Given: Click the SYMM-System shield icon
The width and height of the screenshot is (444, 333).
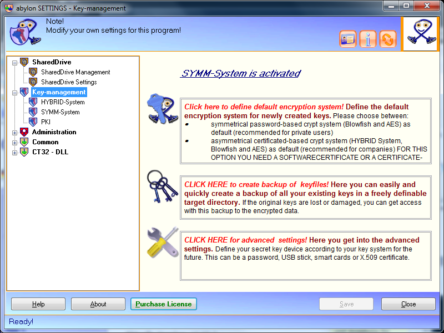Looking at the screenshot, I should (33, 112).
